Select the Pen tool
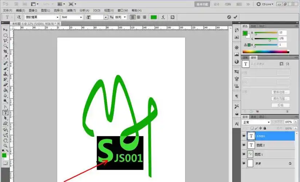 pos(5,107)
